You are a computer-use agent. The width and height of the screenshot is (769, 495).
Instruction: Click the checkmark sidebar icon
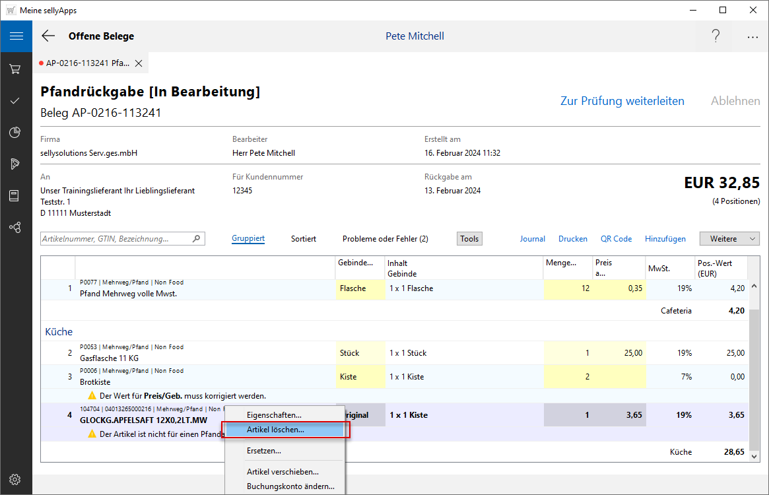pos(15,100)
